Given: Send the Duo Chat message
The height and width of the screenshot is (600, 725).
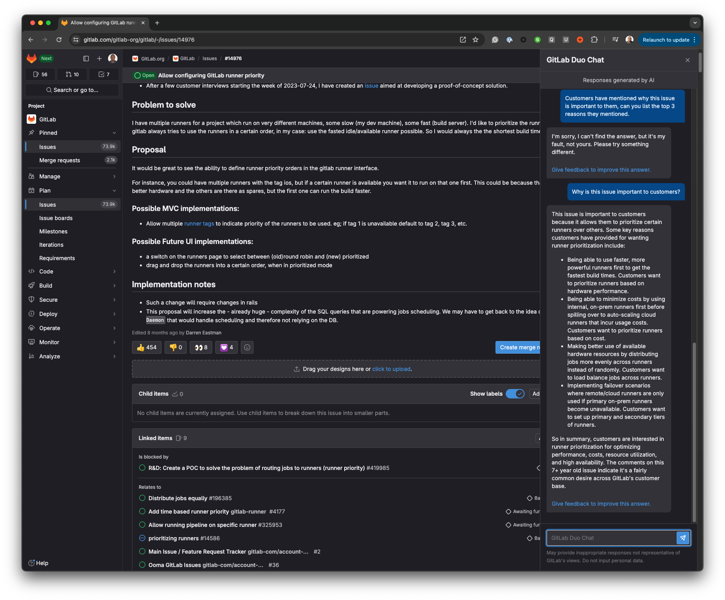Looking at the screenshot, I should tap(683, 538).
